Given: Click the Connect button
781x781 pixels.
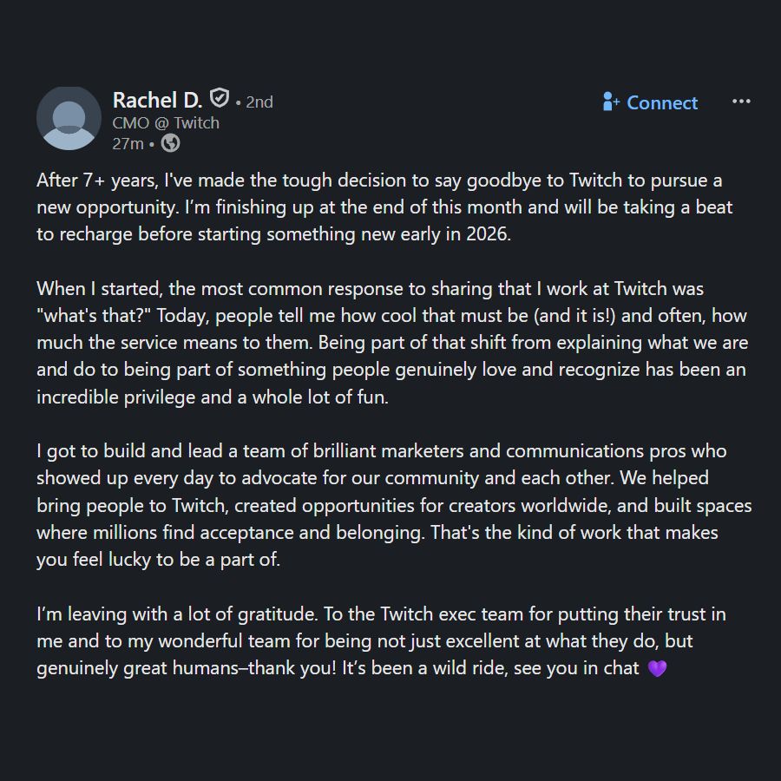Looking at the screenshot, I should (661, 102).
